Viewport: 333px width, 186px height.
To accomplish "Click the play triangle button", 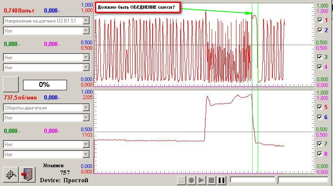I will (x=201, y=181).
